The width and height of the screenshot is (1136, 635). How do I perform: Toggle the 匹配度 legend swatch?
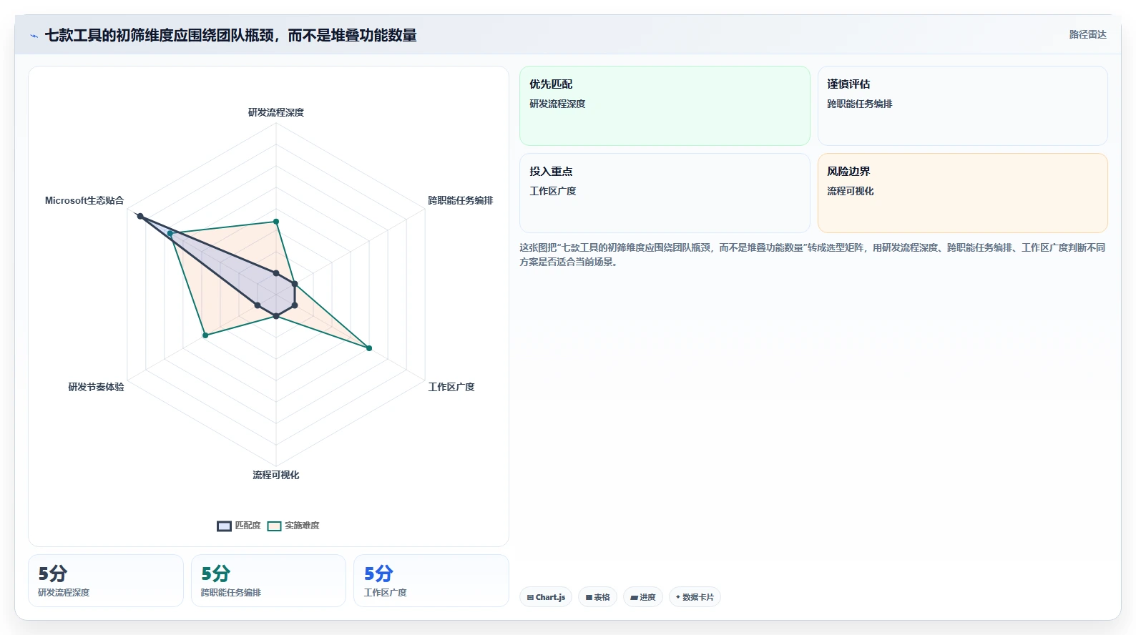[x=225, y=526]
